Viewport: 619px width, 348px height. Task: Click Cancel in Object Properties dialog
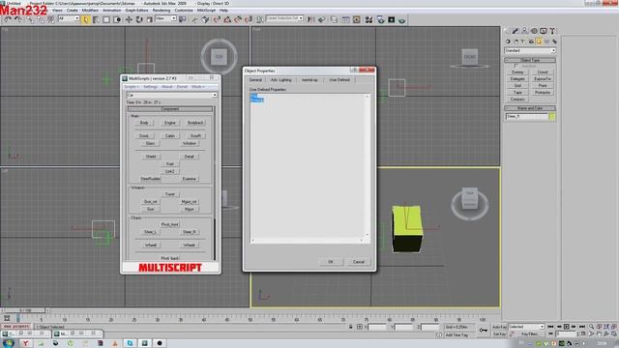coord(359,262)
